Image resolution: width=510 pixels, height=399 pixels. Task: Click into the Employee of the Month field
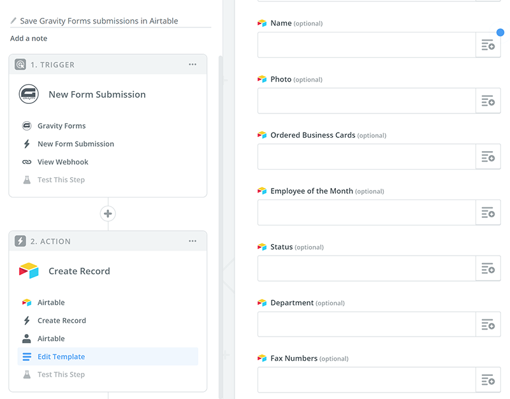tap(367, 213)
